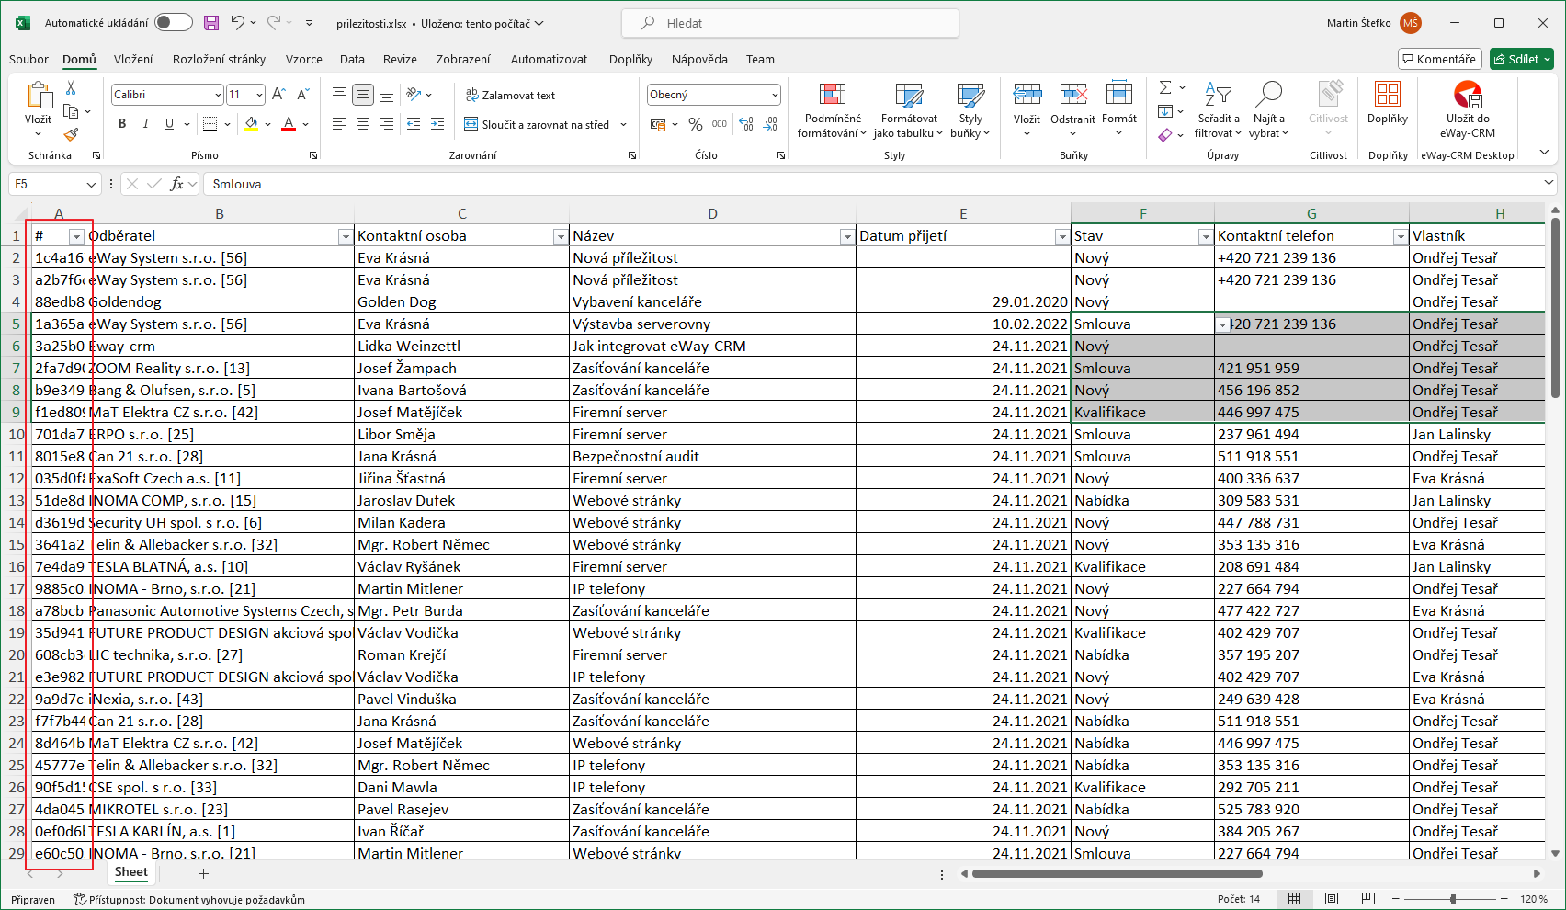Open filter dropdown for Stav column
The height and width of the screenshot is (910, 1566).
[x=1205, y=237]
